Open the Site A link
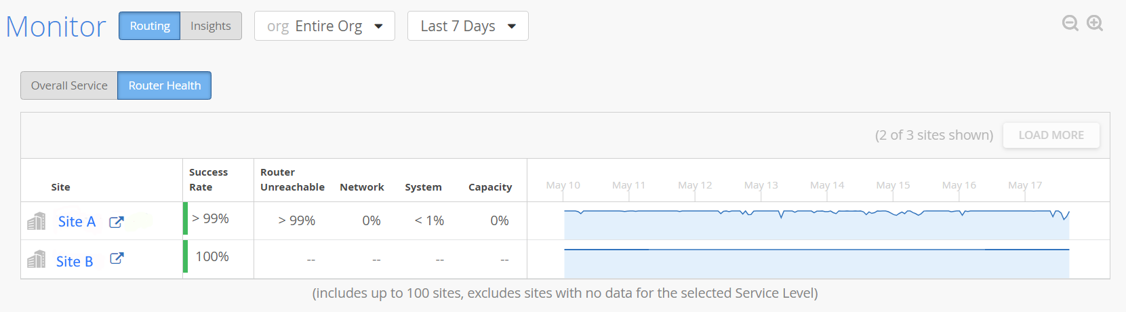This screenshot has height=312, width=1126. (x=77, y=222)
